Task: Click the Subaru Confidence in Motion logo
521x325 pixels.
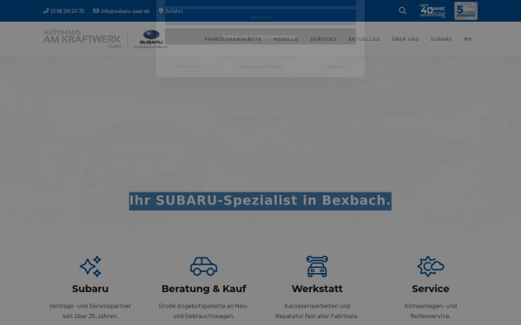Action: 151,39
